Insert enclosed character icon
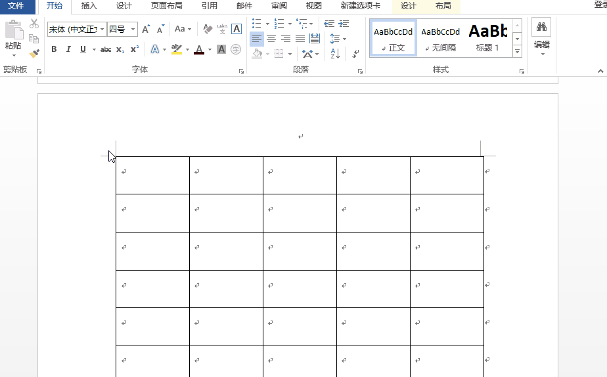Viewport: 607px width, 377px height. [236, 49]
